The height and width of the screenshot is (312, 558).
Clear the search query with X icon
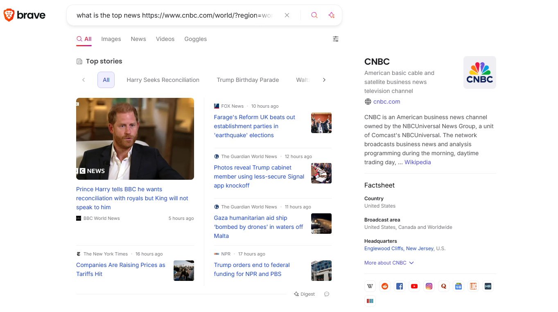[x=287, y=15]
